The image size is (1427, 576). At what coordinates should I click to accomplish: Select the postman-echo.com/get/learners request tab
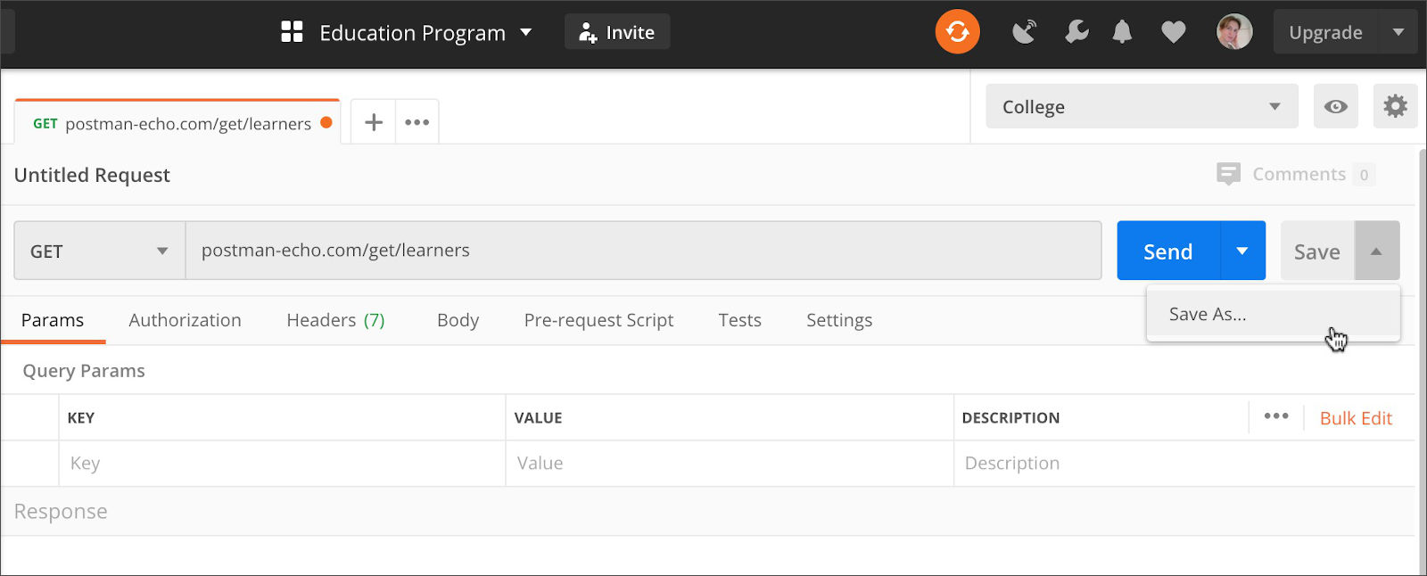(177, 123)
